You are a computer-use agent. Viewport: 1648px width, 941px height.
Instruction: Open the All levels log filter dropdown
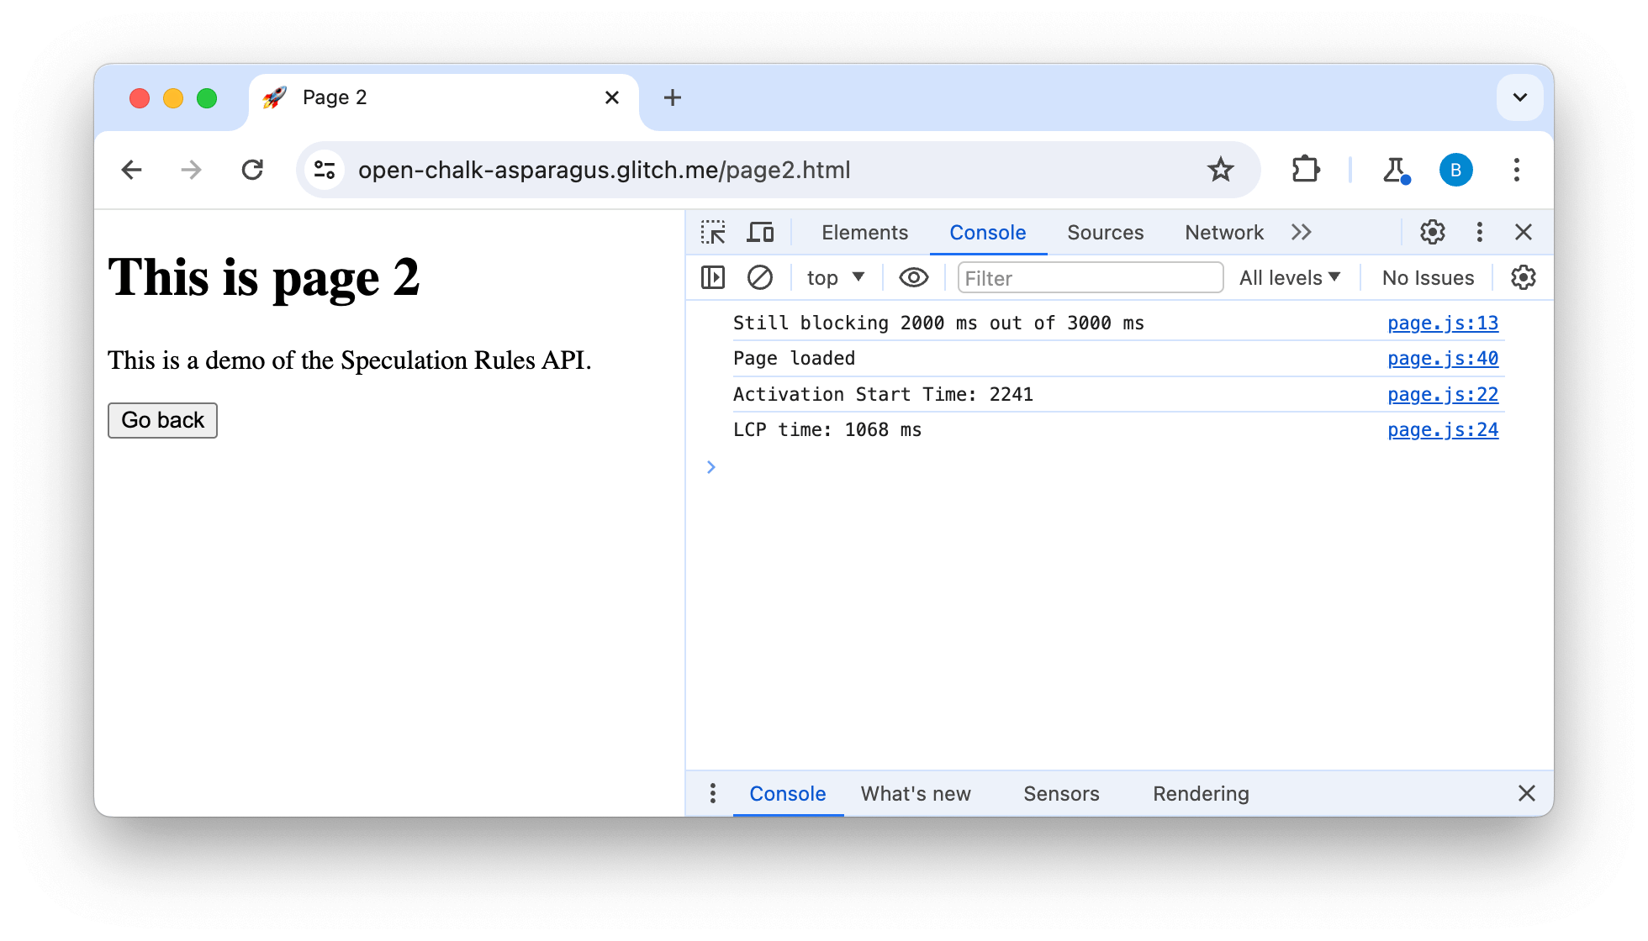click(1291, 277)
